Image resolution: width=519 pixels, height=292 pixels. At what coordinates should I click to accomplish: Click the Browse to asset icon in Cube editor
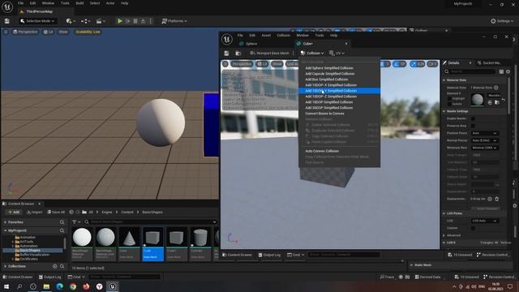(238, 53)
